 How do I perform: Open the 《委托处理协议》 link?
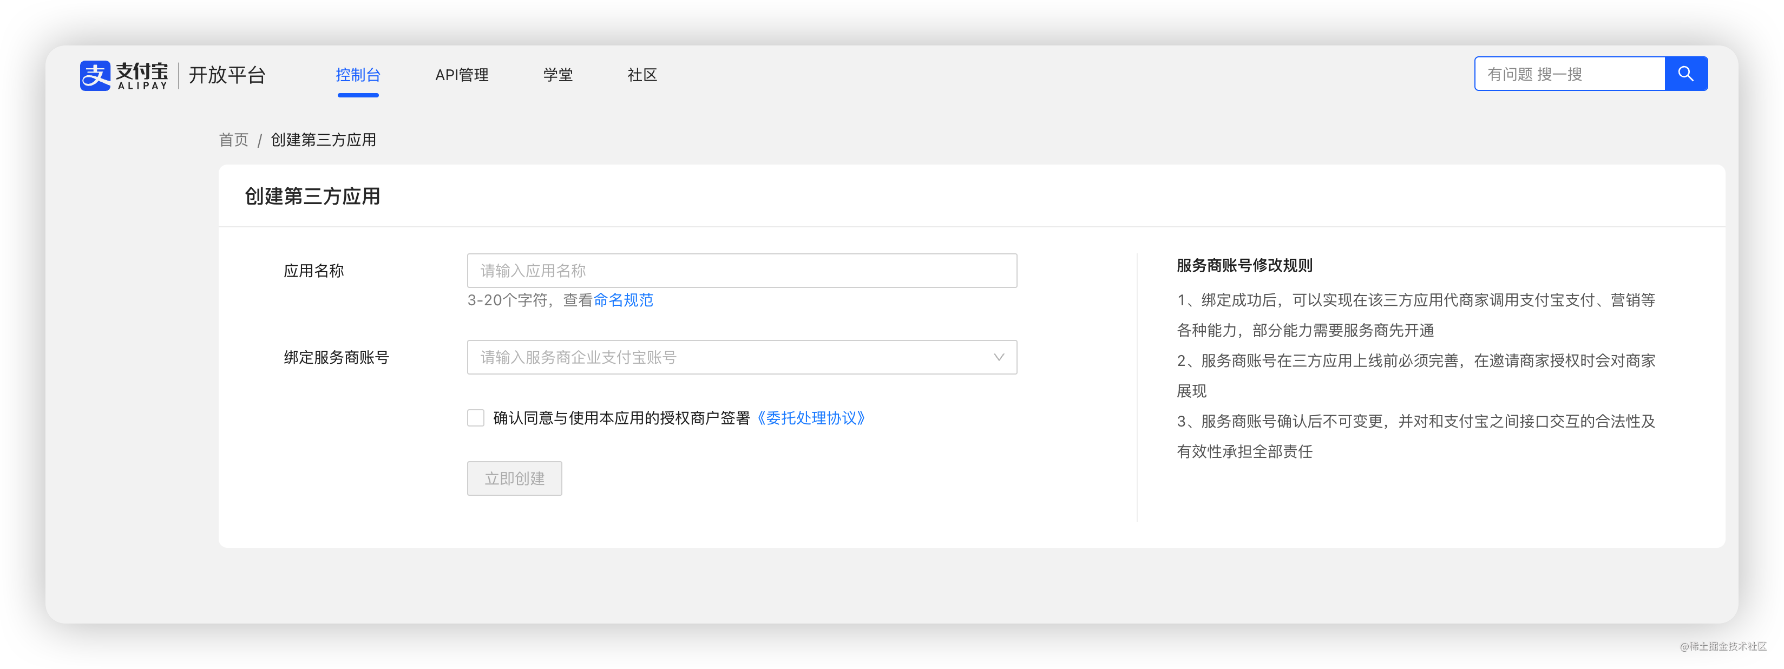point(811,418)
